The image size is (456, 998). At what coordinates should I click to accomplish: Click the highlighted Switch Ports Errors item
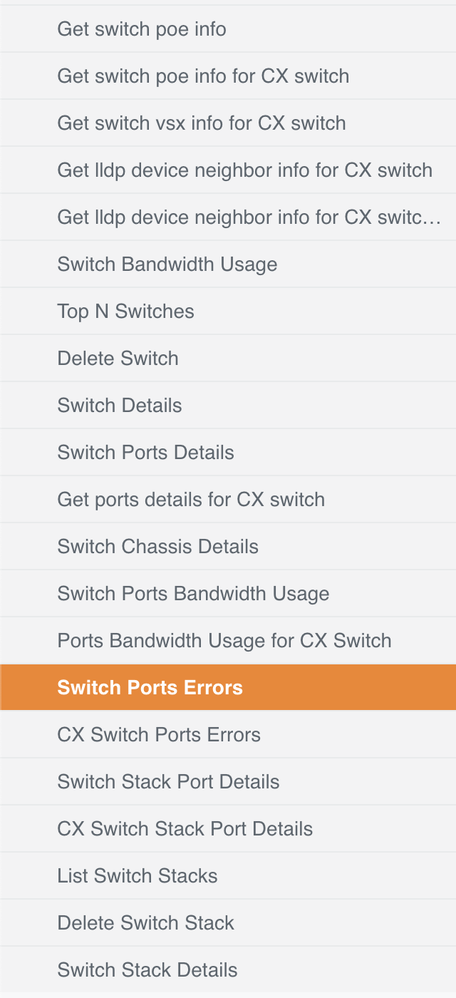tap(150, 688)
